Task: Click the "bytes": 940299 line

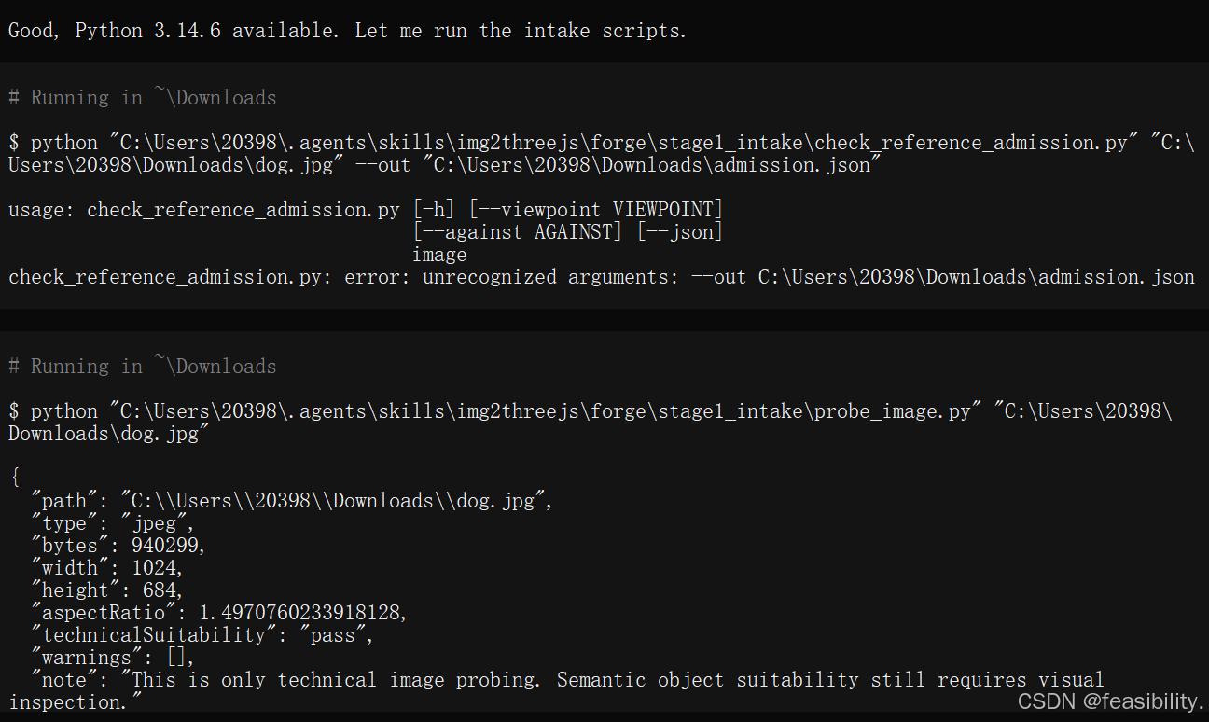Action: pos(118,546)
